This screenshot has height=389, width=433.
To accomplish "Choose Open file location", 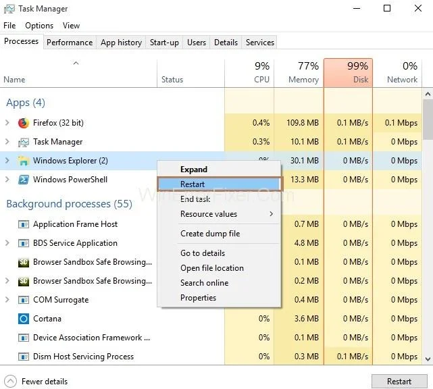I will [x=220, y=268].
